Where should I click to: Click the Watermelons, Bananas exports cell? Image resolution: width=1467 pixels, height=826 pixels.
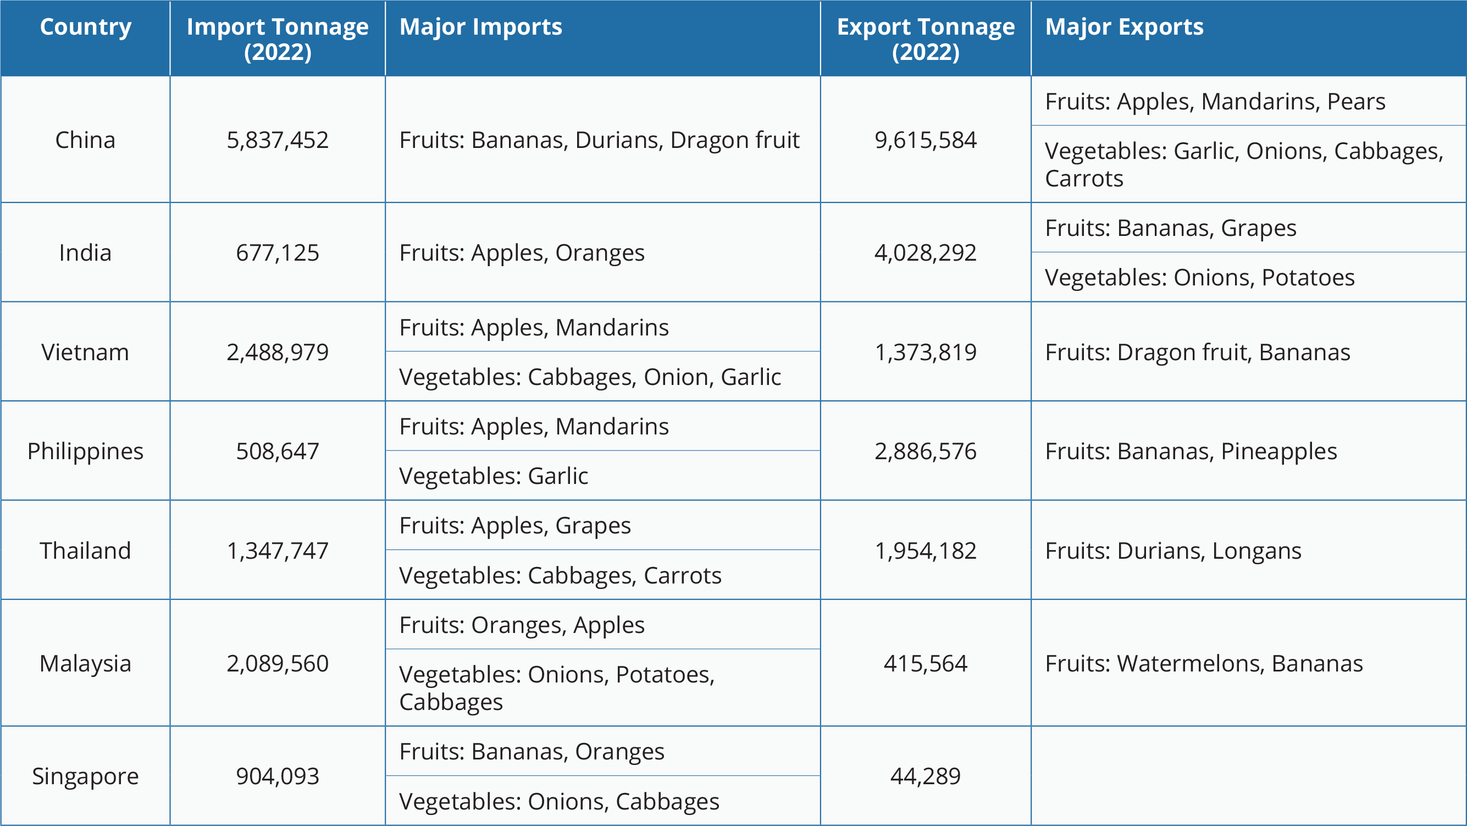click(1204, 663)
